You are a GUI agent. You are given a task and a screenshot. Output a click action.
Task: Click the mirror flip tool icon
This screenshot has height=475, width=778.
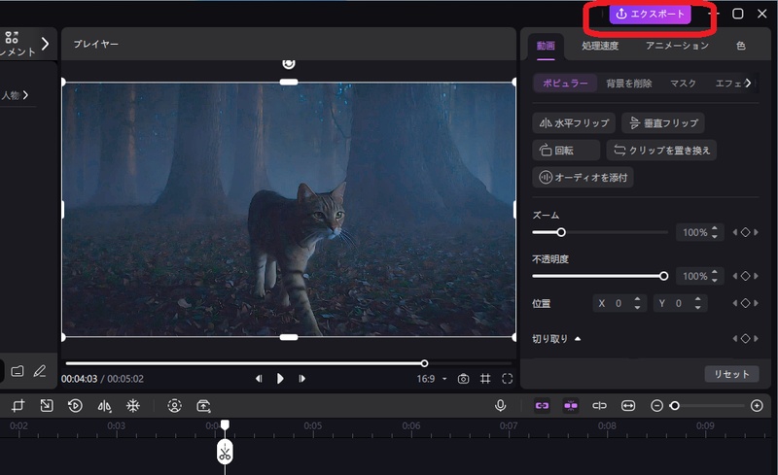pyautogui.click(x=104, y=406)
